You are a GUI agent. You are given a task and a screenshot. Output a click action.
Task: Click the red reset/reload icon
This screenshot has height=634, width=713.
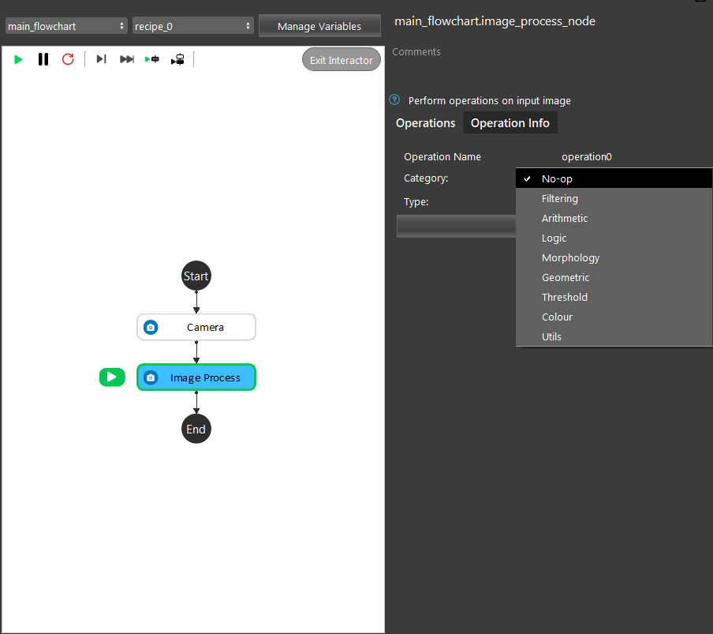tap(68, 59)
